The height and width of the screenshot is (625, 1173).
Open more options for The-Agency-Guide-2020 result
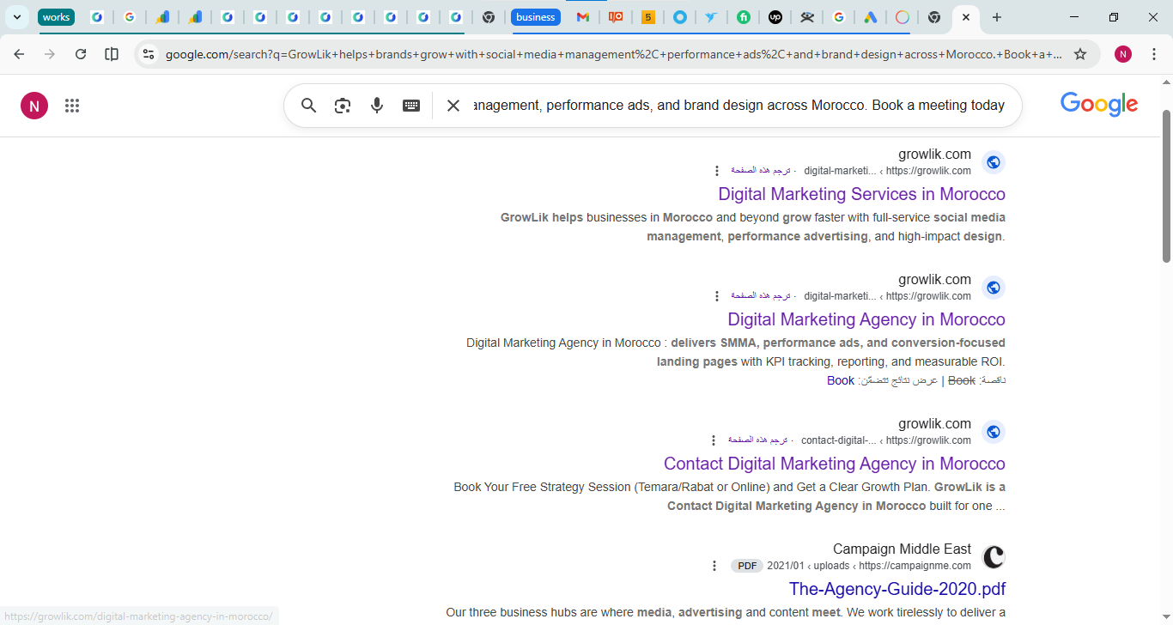tap(714, 566)
